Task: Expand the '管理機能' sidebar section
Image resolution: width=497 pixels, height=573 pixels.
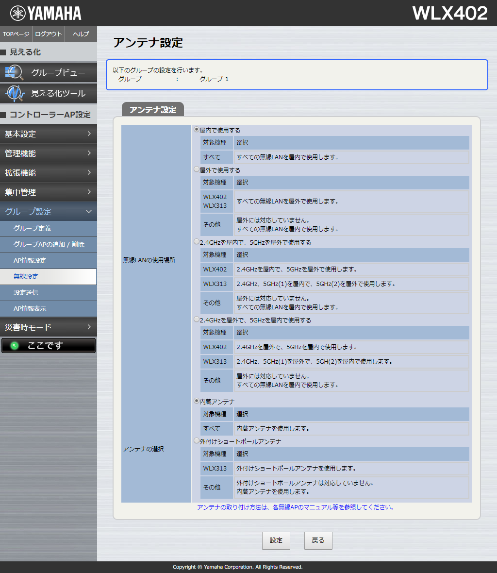Action: [x=48, y=153]
